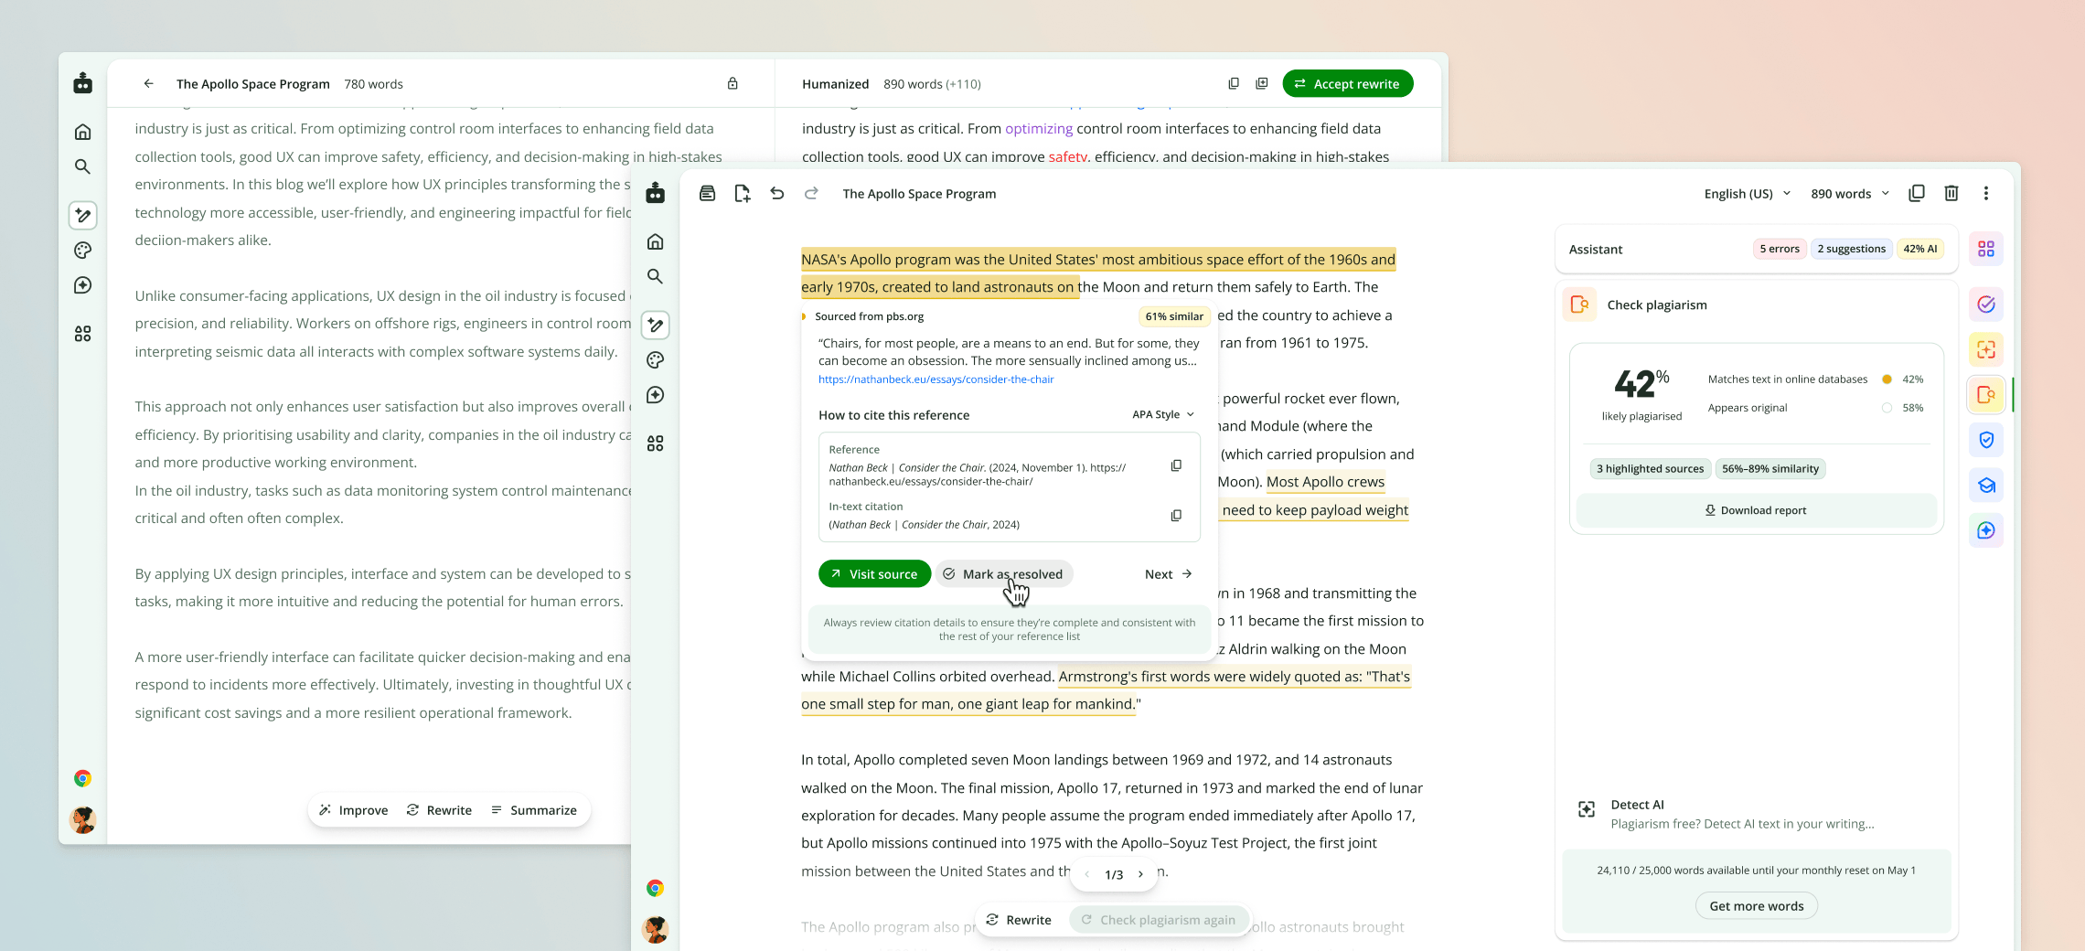Open the grid apps icon in the right rail
Image resolution: width=2085 pixels, height=951 pixels.
[x=1986, y=249]
